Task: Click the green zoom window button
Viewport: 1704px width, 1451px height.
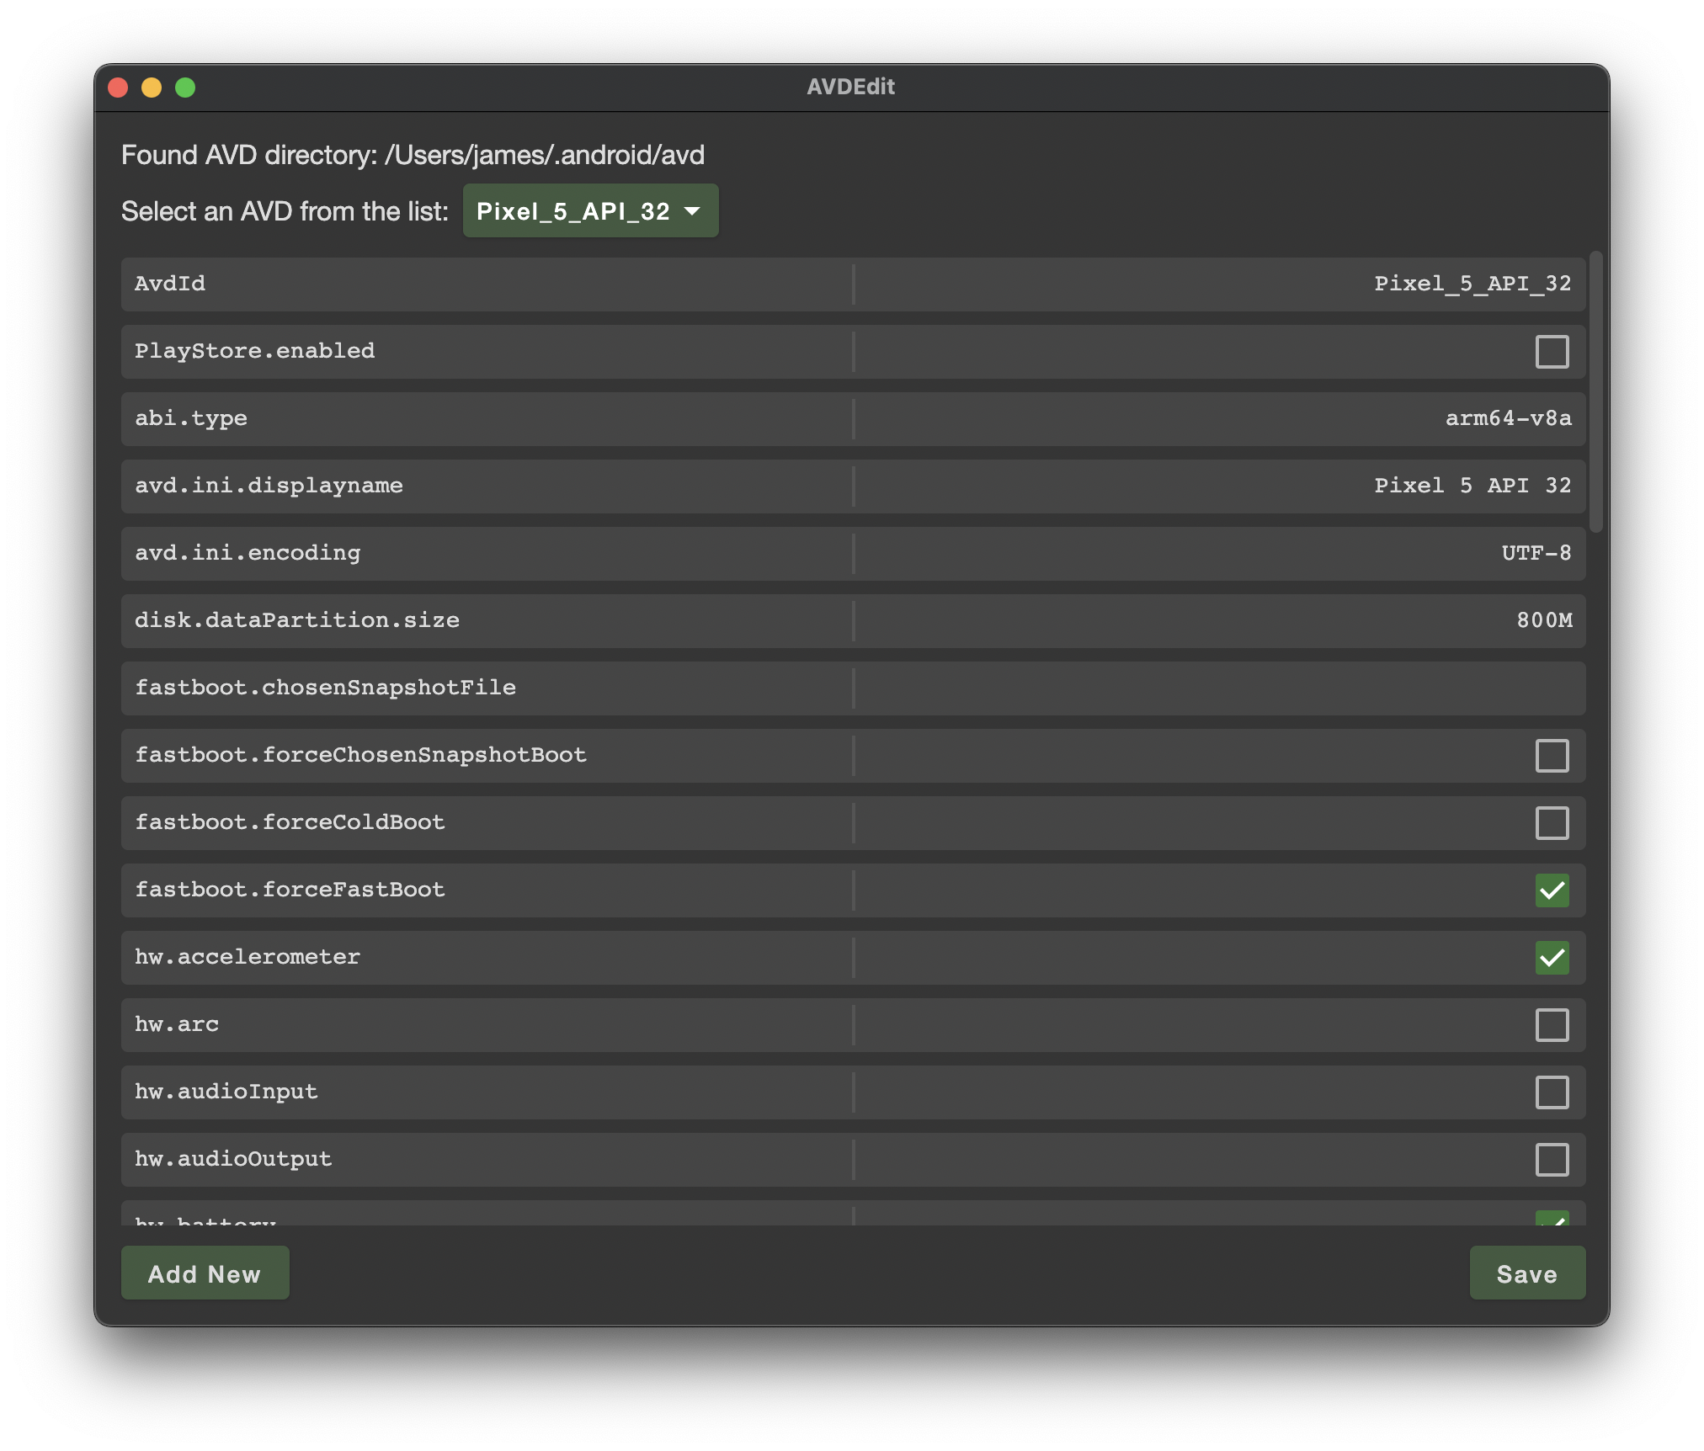Action: (185, 88)
